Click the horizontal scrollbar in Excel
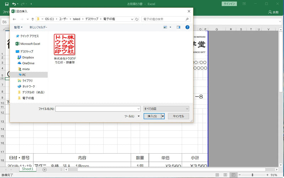Screen dimensions: 284x178 pos(171,170)
